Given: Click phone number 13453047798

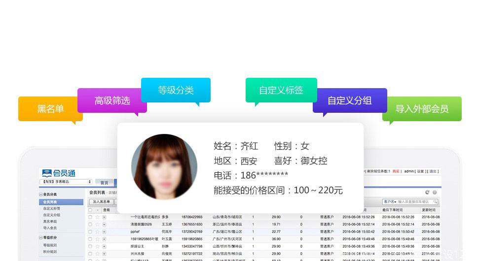Looking at the screenshot, I should (192, 246).
